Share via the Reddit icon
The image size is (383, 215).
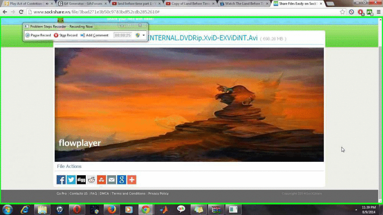pos(91,180)
